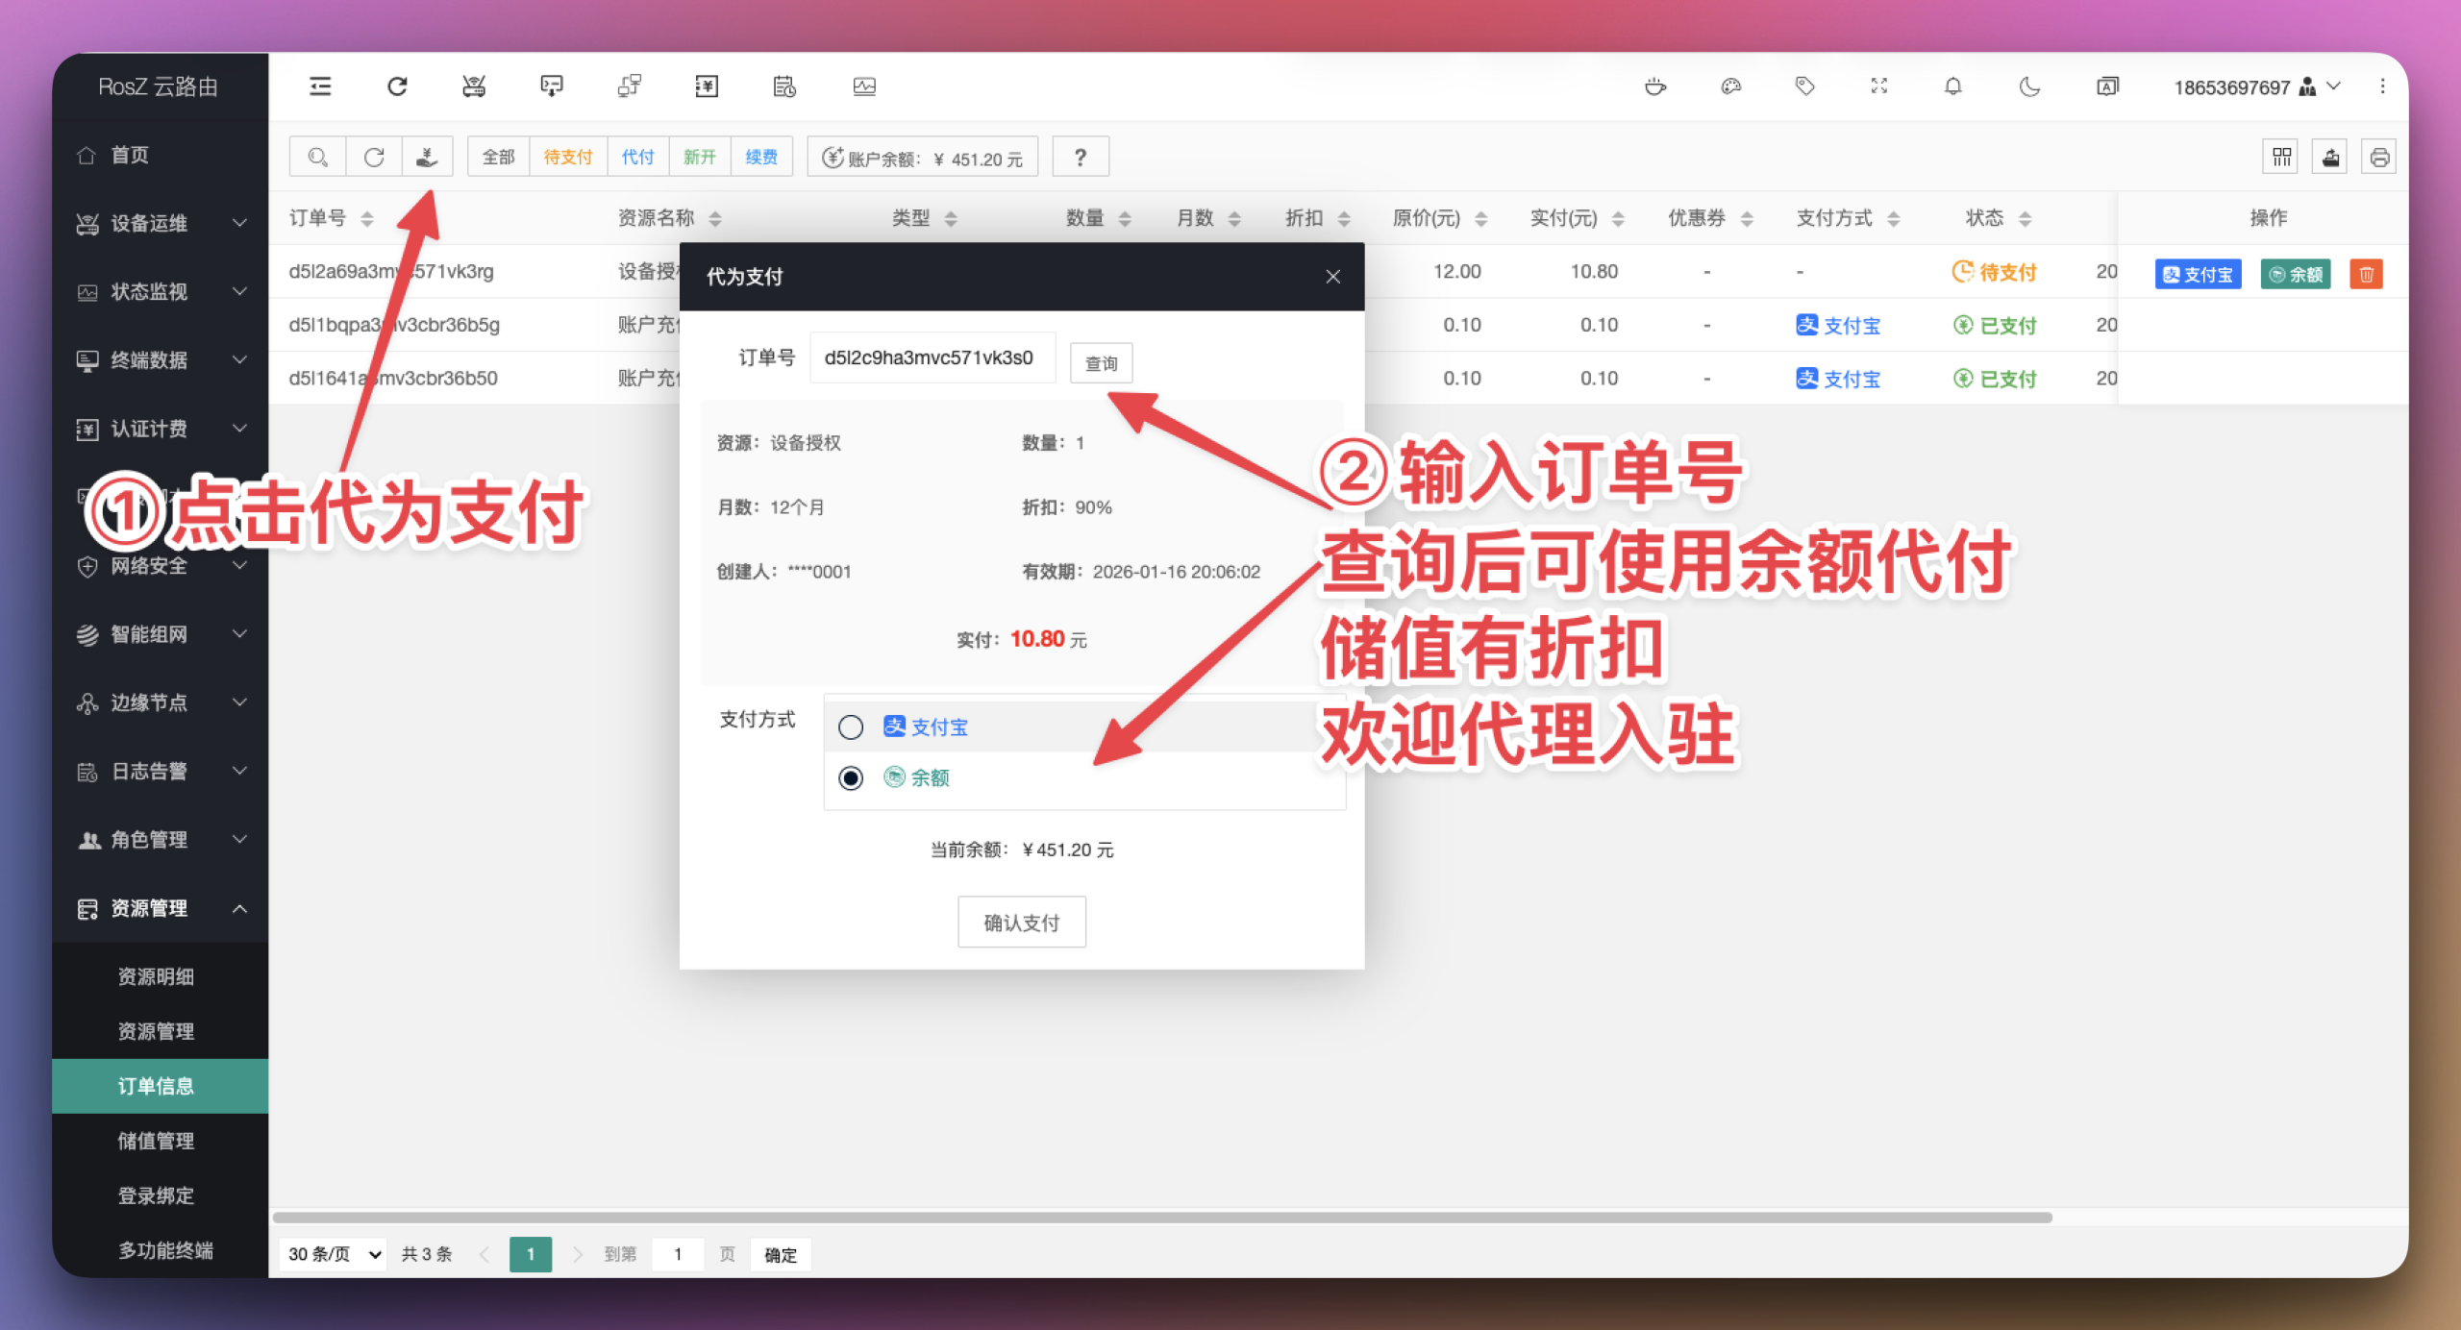Toggle the sidebar collapse icon

[x=320, y=86]
